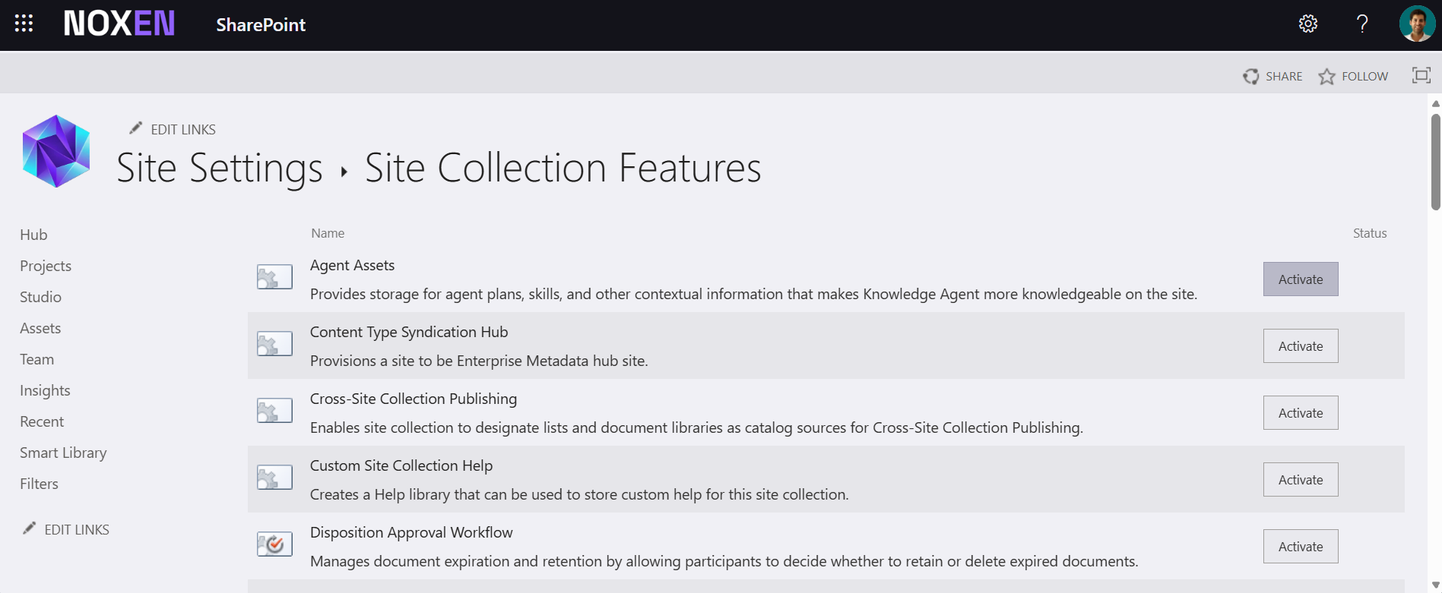The image size is (1442, 593).
Task: Click FOLLOW text in top bar
Action: click(1364, 77)
